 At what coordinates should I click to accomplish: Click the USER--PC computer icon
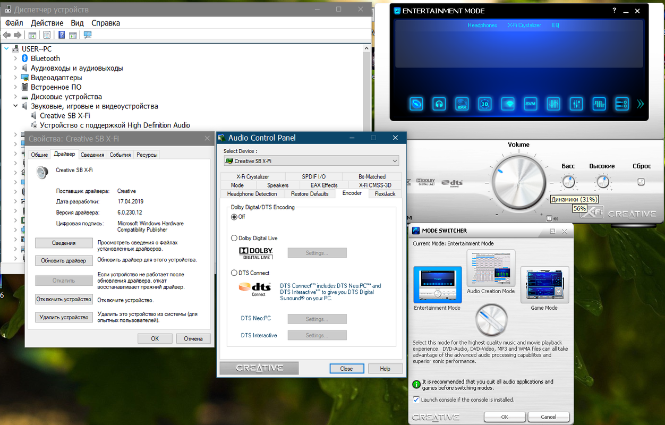pyautogui.click(x=15, y=49)
